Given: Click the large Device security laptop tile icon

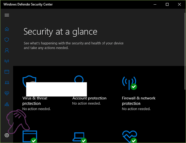Looking at the screenshot, I should point(79,137).
